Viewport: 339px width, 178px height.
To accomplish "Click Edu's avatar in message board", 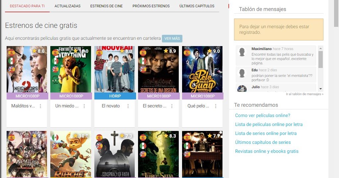I will 242,73.
